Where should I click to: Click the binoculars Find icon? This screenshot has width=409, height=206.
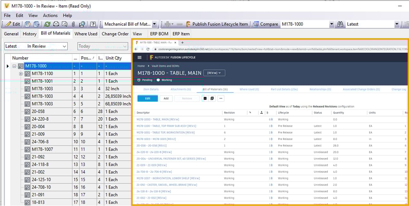[x=340, y=24]
